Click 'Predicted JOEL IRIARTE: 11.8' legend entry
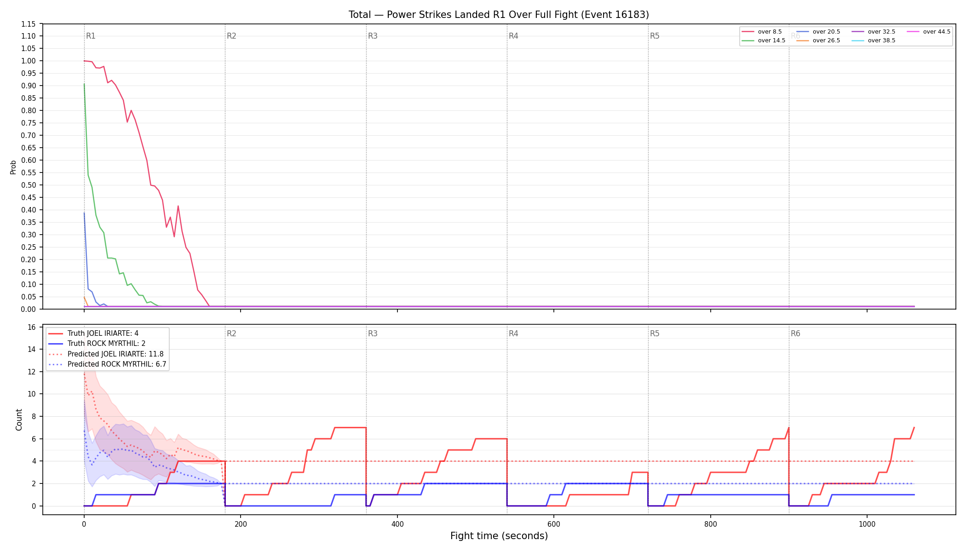 coord(106,354)
